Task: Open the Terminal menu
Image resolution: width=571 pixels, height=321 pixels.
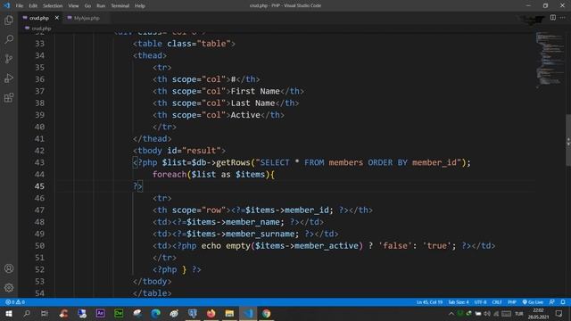Action: point(120,6)
